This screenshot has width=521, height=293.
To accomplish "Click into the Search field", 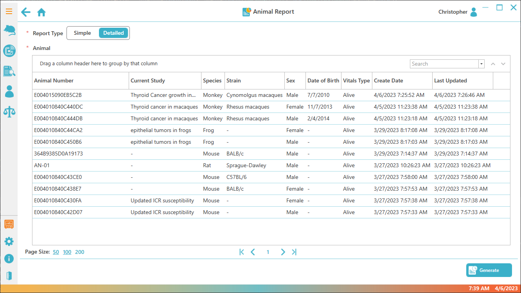I will tap(444, 64).
